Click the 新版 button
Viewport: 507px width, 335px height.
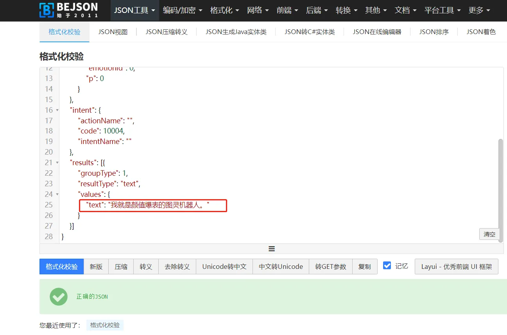coord(96,267)
